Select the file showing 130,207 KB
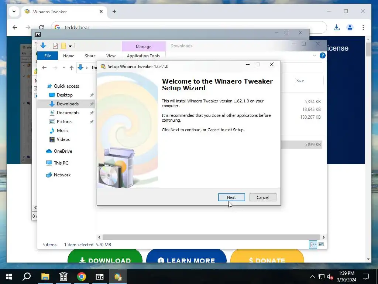This screenshot has height=284, width=378. (x=310, y=117)
